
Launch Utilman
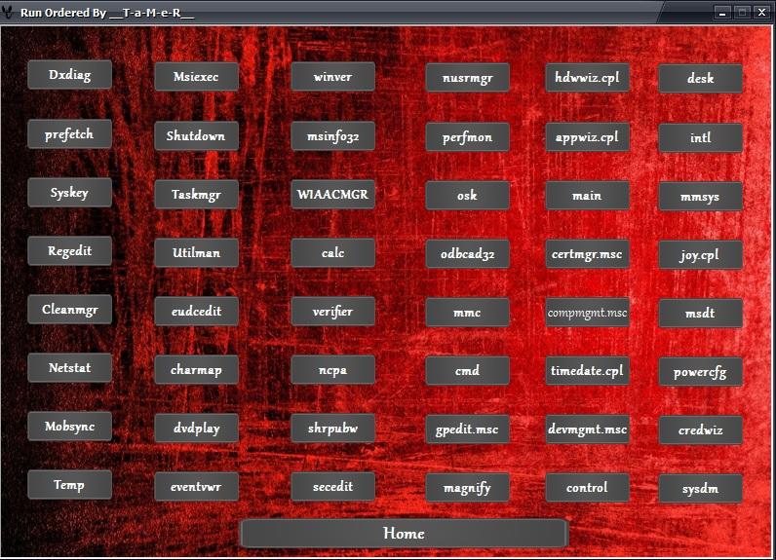(197, 253)
